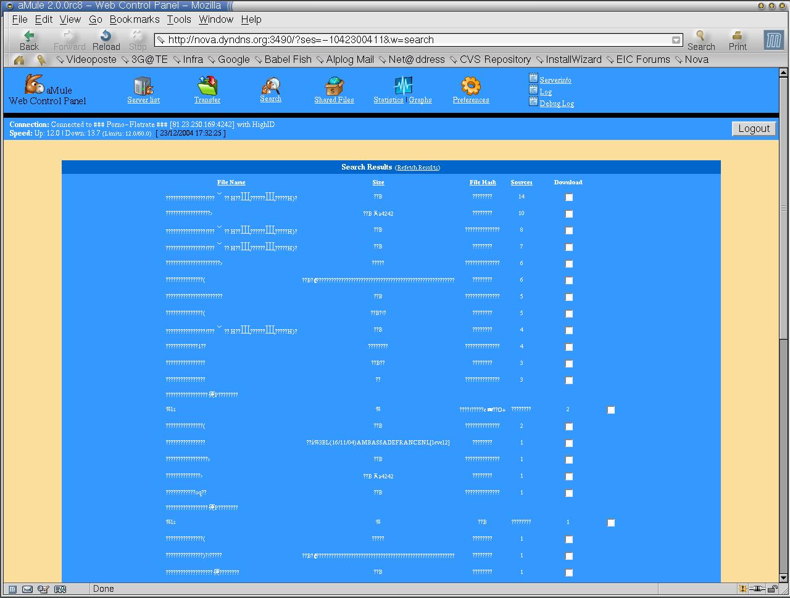Check download box for 10-source result

(x=569, y=214)
